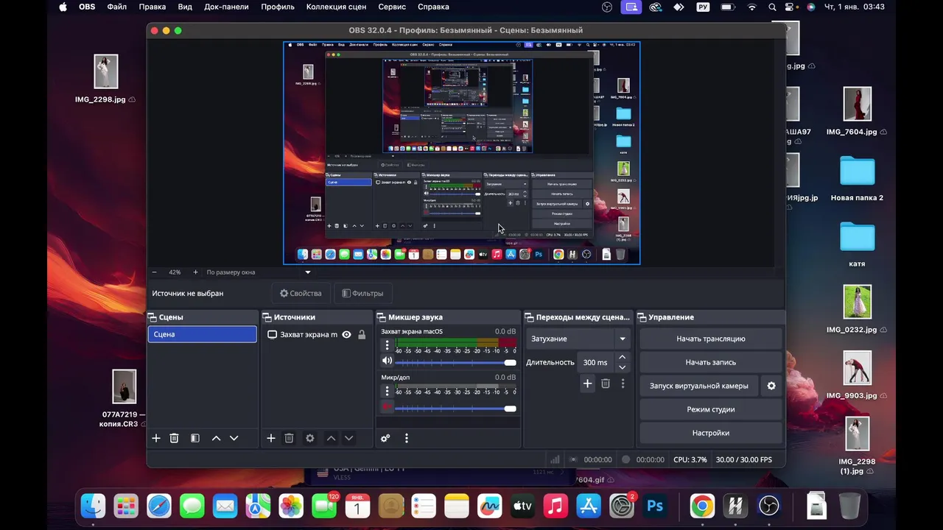Open the Профиль menu
Viewport: 943px width, 530px height.
pos(278,7)
